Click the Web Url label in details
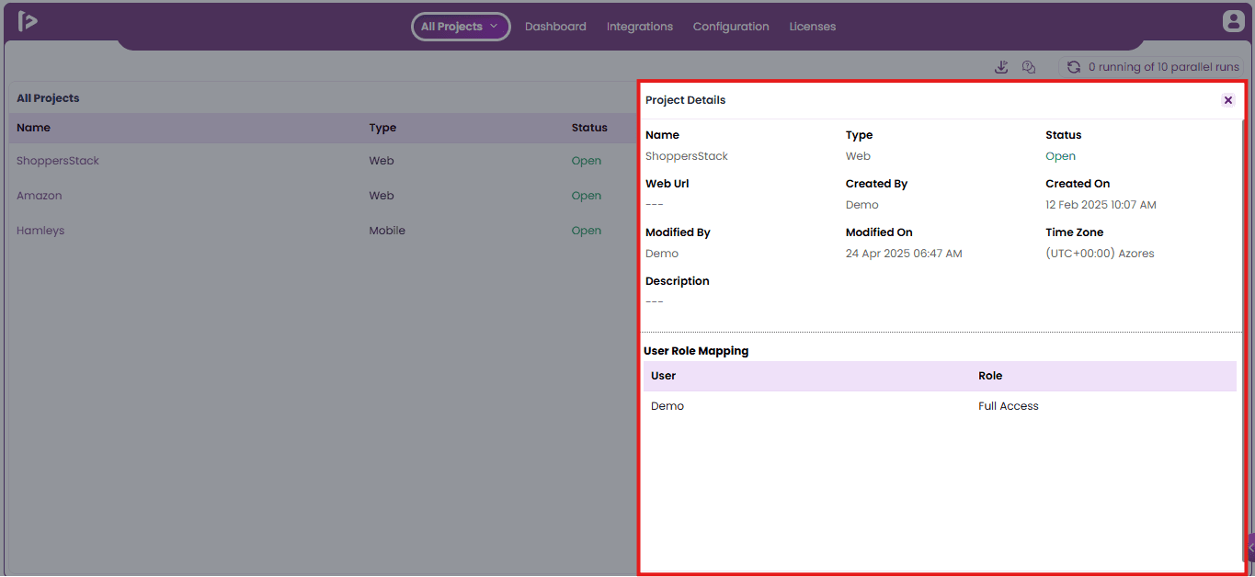This screenshot has height=577, width=1255. [x=667, y=184]
